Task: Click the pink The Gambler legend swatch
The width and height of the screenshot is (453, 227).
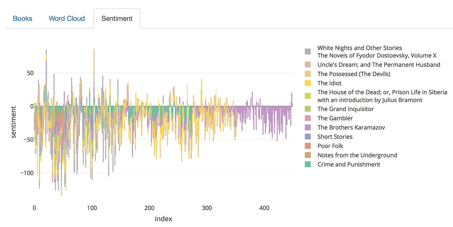Action: point(308,118)
